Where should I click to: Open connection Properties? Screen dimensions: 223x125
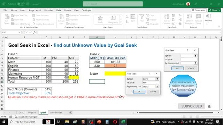pos(72,19)
